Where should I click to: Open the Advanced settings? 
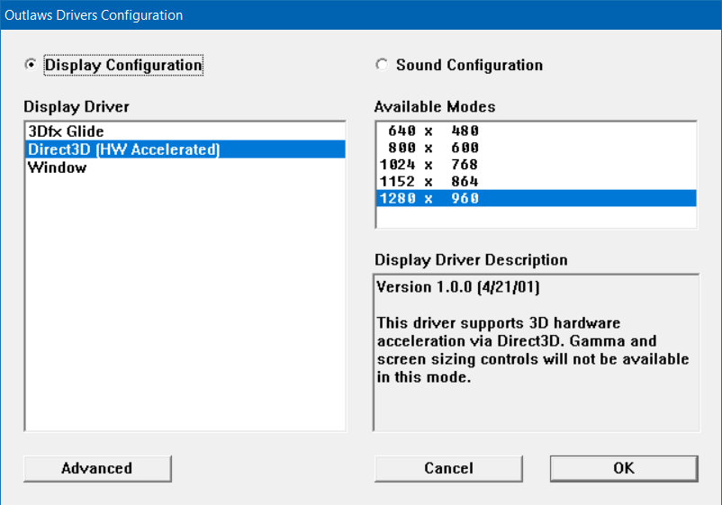coord(97,468)
